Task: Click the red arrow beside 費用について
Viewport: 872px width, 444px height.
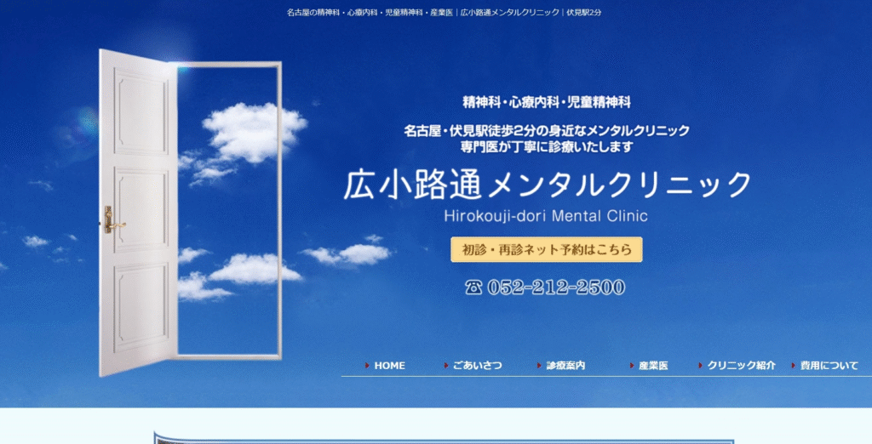Action: (794, 366)
